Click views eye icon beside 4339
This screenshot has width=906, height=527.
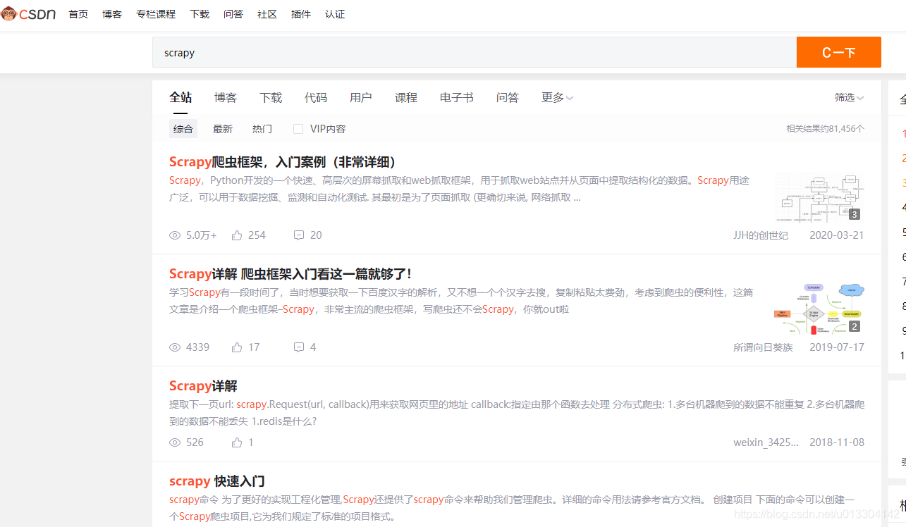click(x=175, y=347)
